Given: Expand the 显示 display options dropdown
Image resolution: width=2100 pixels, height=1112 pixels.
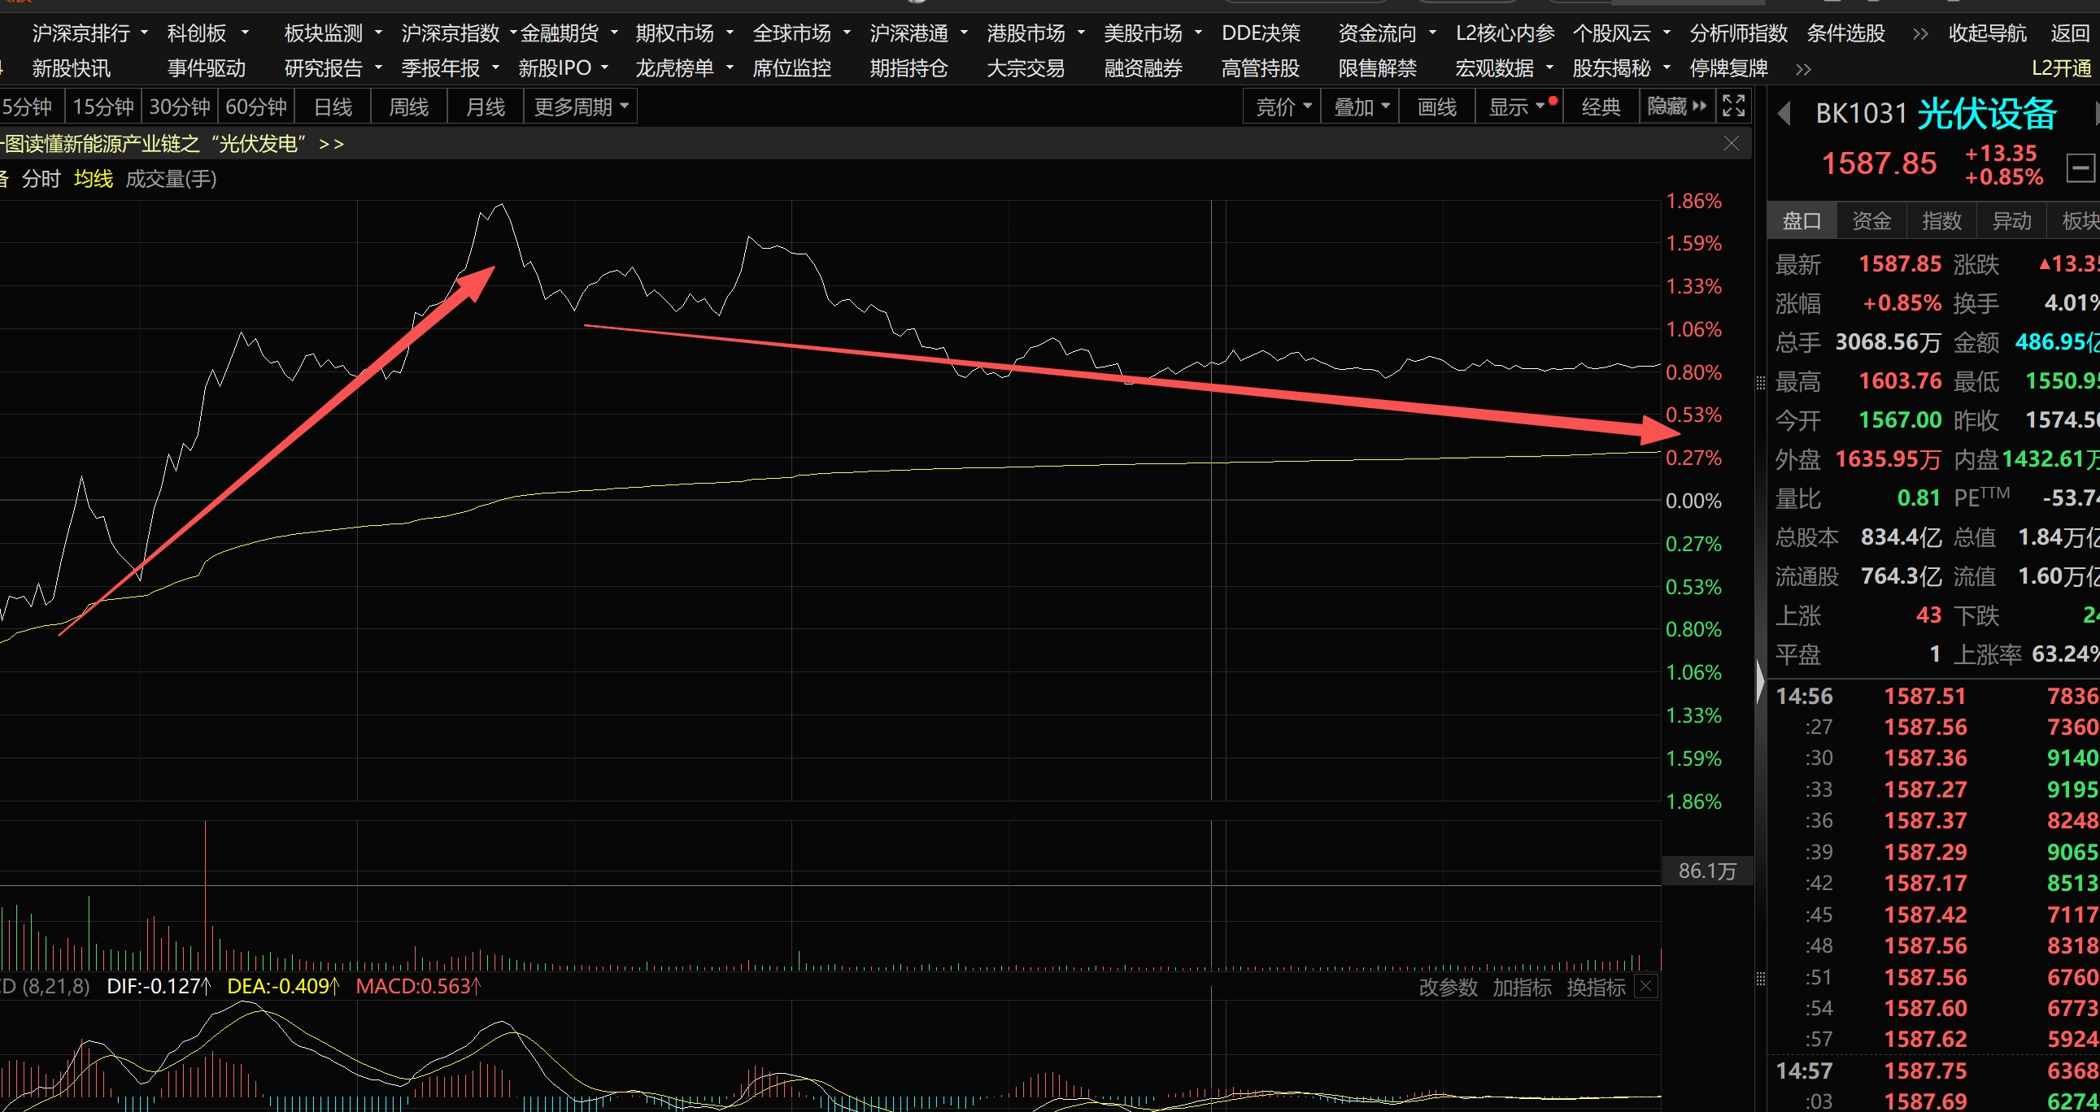Looking at the screenshot, I should click(x=1516, y=106).
